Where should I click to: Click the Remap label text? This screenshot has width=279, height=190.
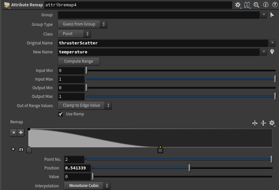coord(17,122)
